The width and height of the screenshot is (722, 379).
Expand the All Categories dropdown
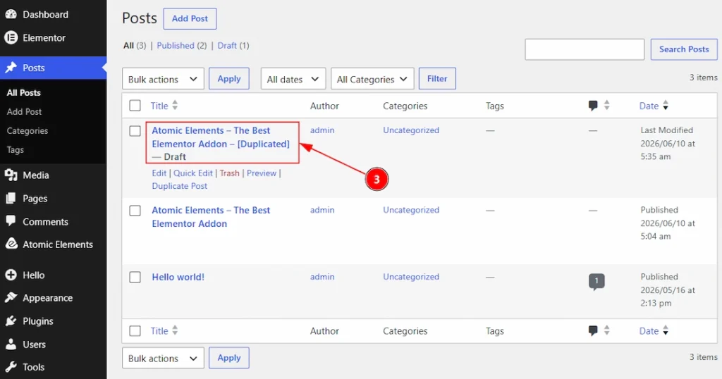click(x=372, y=79)
